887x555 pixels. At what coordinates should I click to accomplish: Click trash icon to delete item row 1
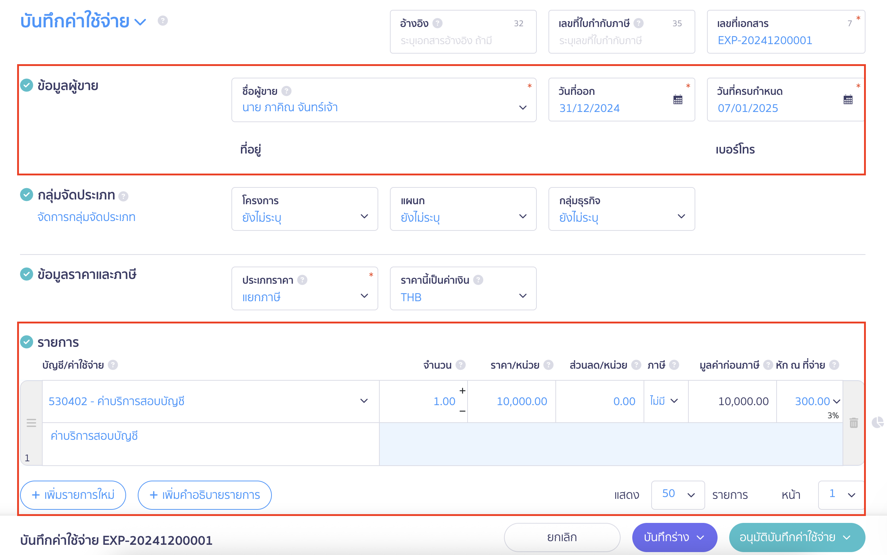854,423
